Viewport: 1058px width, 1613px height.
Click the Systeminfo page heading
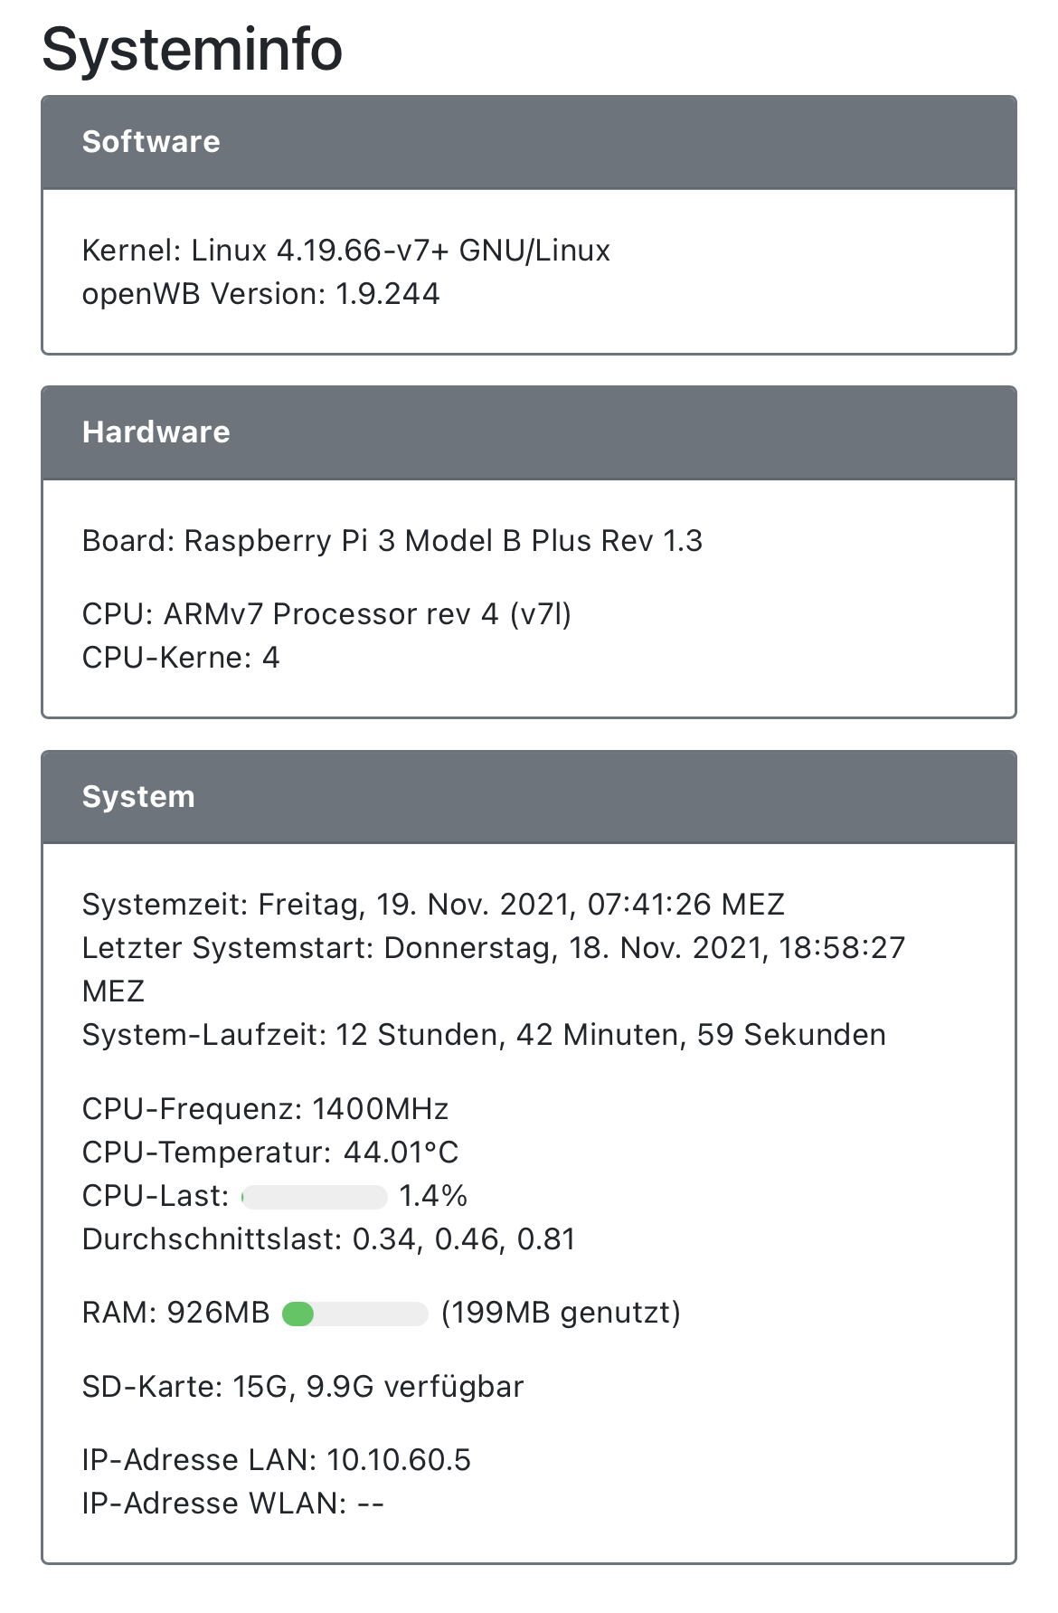(192, 49)
